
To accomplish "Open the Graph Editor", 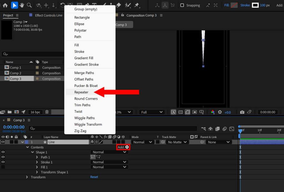I will tap(232, 129).
